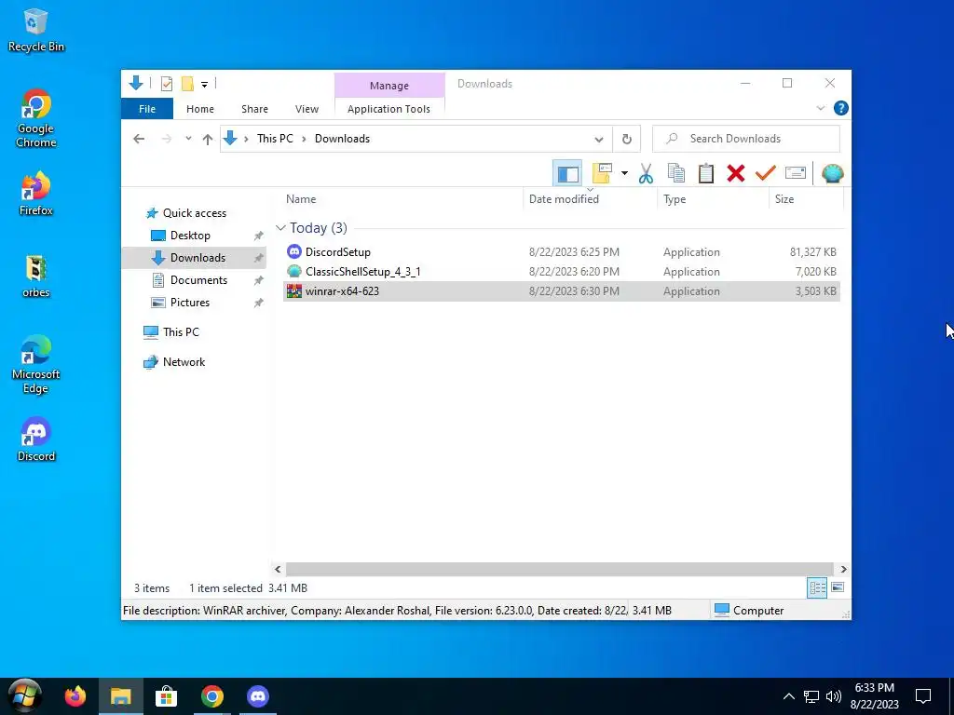Click the New folder quick access icon
This screenshot has height=715, width=954.
pos(187,84)
